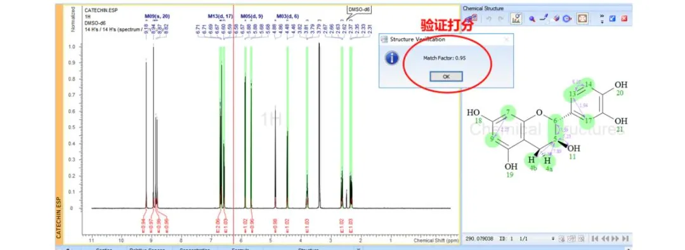Jump to the last structure record
Image resolution: width=685 pixels, height=250 pixels.
tap(625, 239)
